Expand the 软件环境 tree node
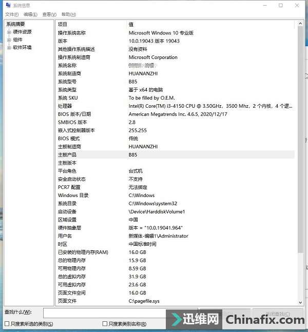308x332 pixels. click(x=9, y=48)
